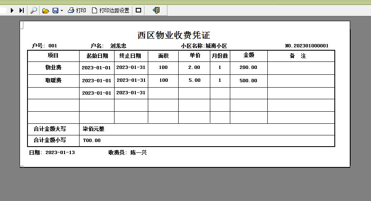The width and height of the screenshot is (371, 201).
Task: Select the total amount 700.00
Action: (92, 140)
